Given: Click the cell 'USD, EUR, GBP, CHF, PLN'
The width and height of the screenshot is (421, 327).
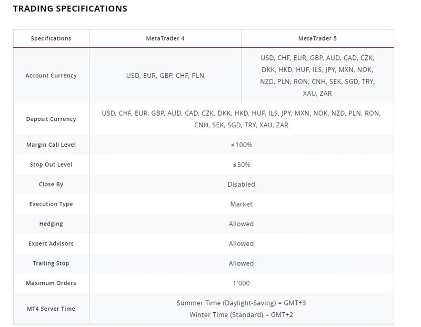Looking at the screenshot, I should coord(165,76).
